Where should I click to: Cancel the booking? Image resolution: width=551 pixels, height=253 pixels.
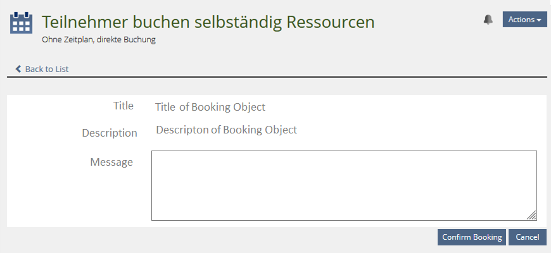[x=527, y=237]
